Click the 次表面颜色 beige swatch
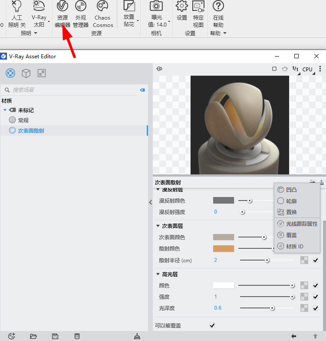Image resolution: width=326 pixels, height=341 pixels. 224,237
